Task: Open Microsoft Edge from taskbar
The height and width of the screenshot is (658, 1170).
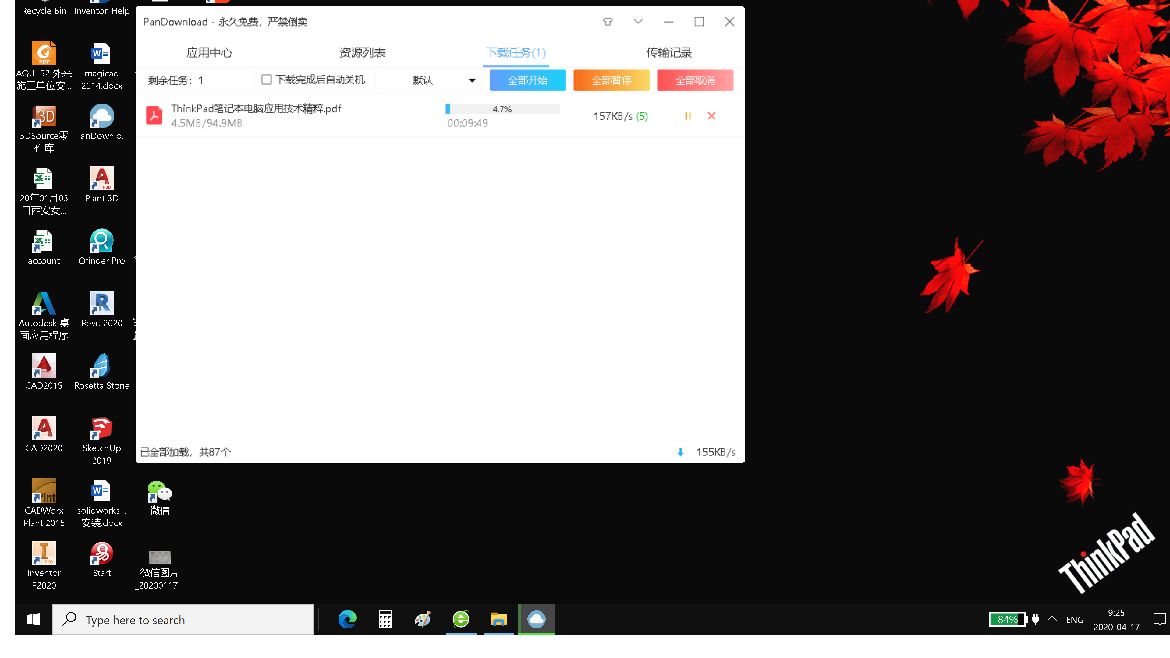Action: (x=347, y=619)
